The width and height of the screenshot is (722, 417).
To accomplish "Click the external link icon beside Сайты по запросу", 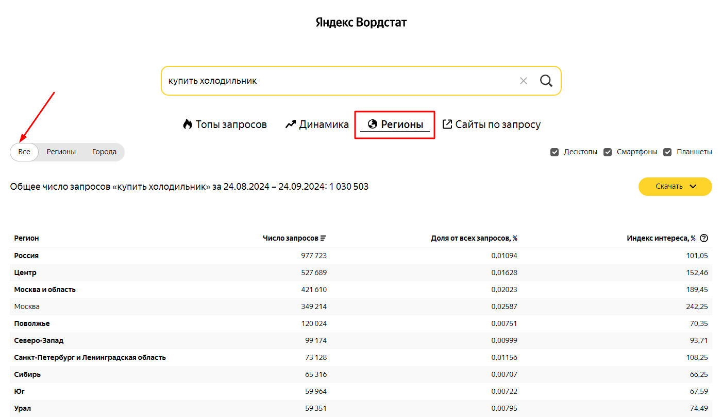I will click(x=447, y=124).
